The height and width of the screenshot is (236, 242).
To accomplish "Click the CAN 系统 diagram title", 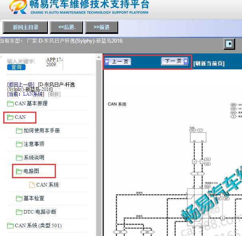I will point(117,104).
